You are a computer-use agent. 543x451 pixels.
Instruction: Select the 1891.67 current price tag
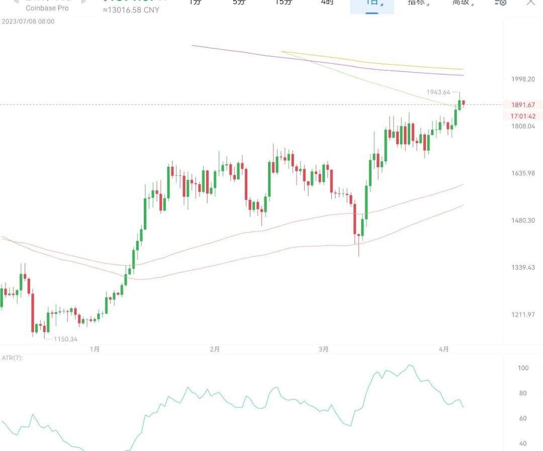click(x=523, y=105)
